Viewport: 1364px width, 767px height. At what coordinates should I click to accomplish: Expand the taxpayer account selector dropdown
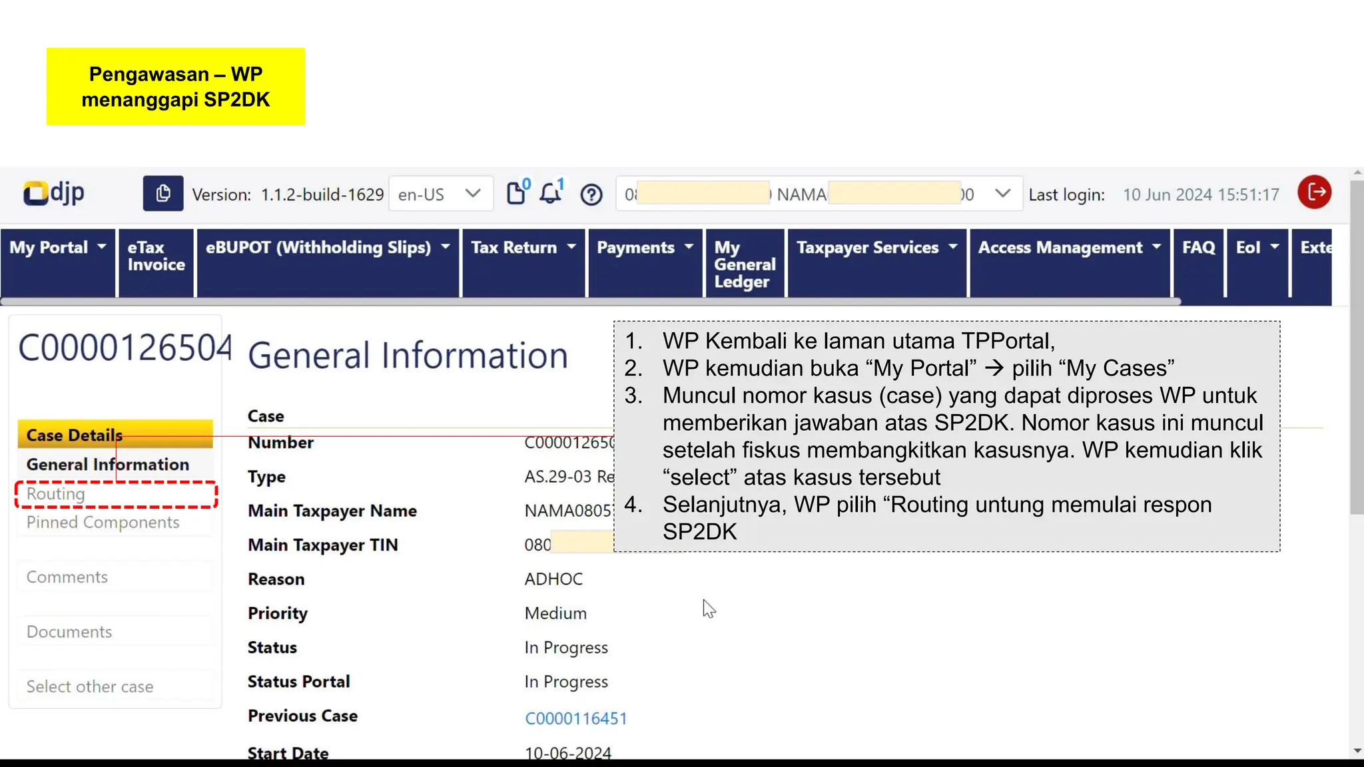pyautogui.click(x=1002, y=194)
